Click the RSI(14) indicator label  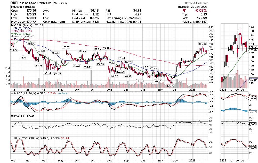[18, 115]
